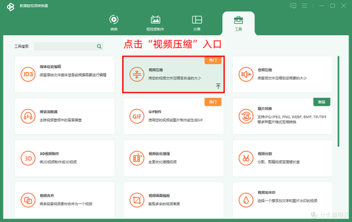This screenshot has height=222, width=352.
Task: Click the 热门 badge on 视频压缩 card
Action: pyautogui.click(x=213, y=60)
